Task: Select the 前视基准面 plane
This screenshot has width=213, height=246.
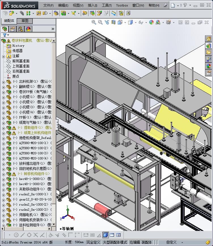Action: [x=21, y=61]
